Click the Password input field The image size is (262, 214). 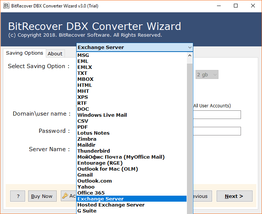(x=217, y=131)
